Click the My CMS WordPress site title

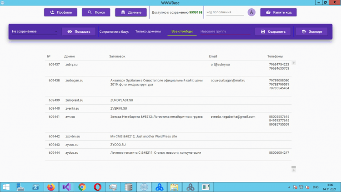144,136
